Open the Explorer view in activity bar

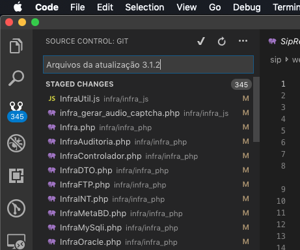tap(16, 46)
